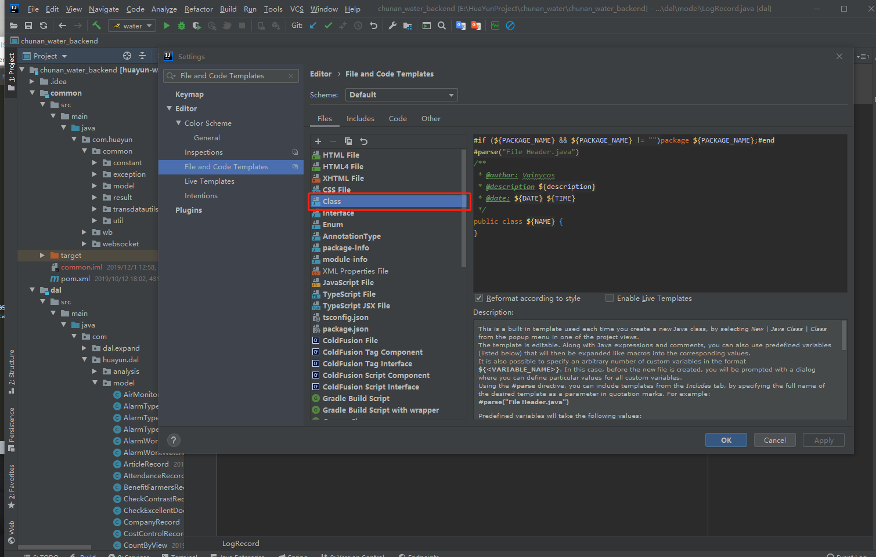The width and height of the screenshot is (876, 557).
Task: Click the Synchronize refresh toolbar icon
Action: [x=44, y=26]
